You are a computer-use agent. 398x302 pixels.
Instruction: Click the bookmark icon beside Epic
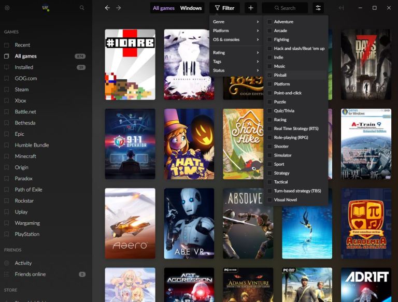(7, 134)
